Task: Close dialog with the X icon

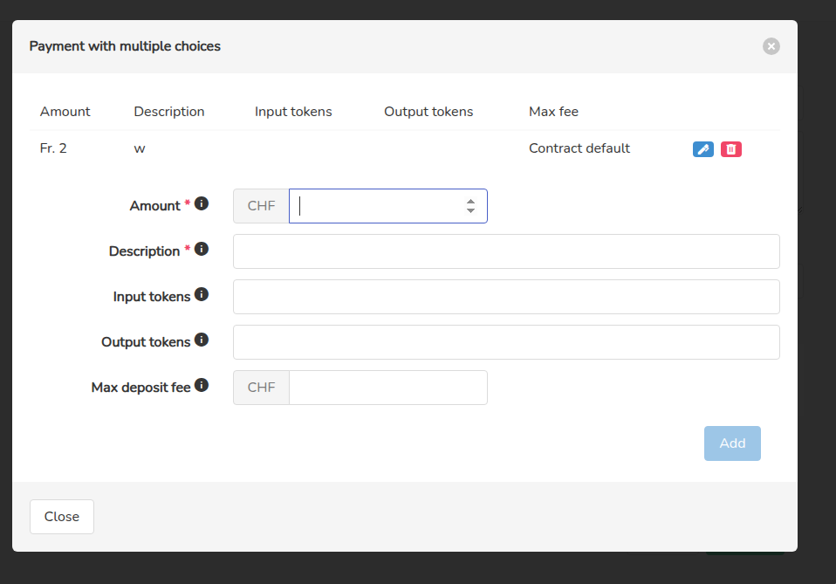Action: coord(771,46)
